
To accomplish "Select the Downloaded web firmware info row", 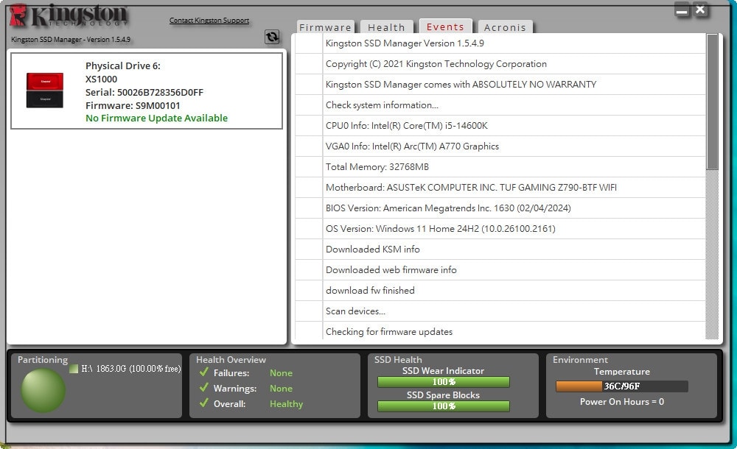I will [500, 270].
